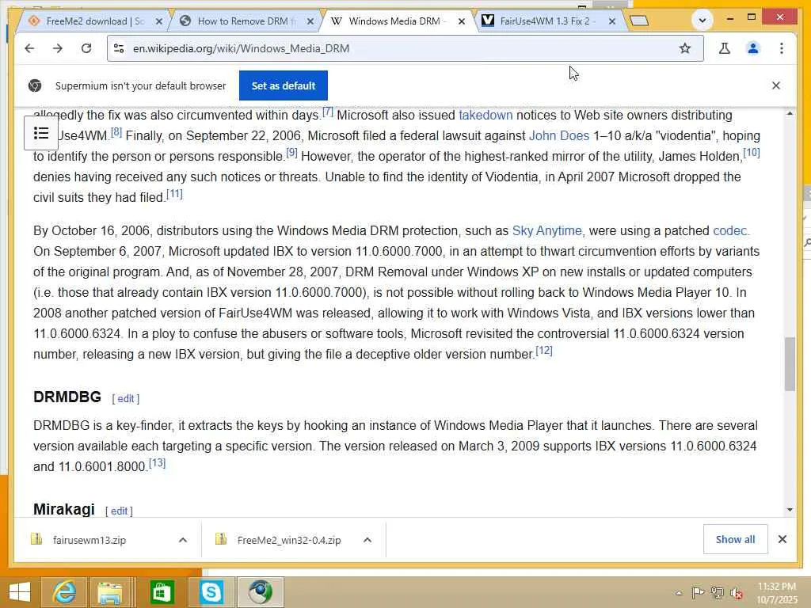Go forward to the next page

(58, 48)
